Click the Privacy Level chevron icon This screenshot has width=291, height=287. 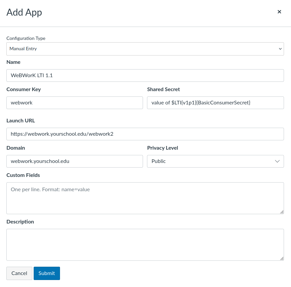[x=277, y=161]
